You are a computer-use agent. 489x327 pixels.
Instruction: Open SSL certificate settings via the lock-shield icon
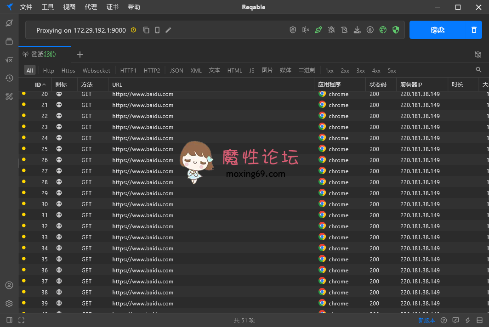pos(293,29)
